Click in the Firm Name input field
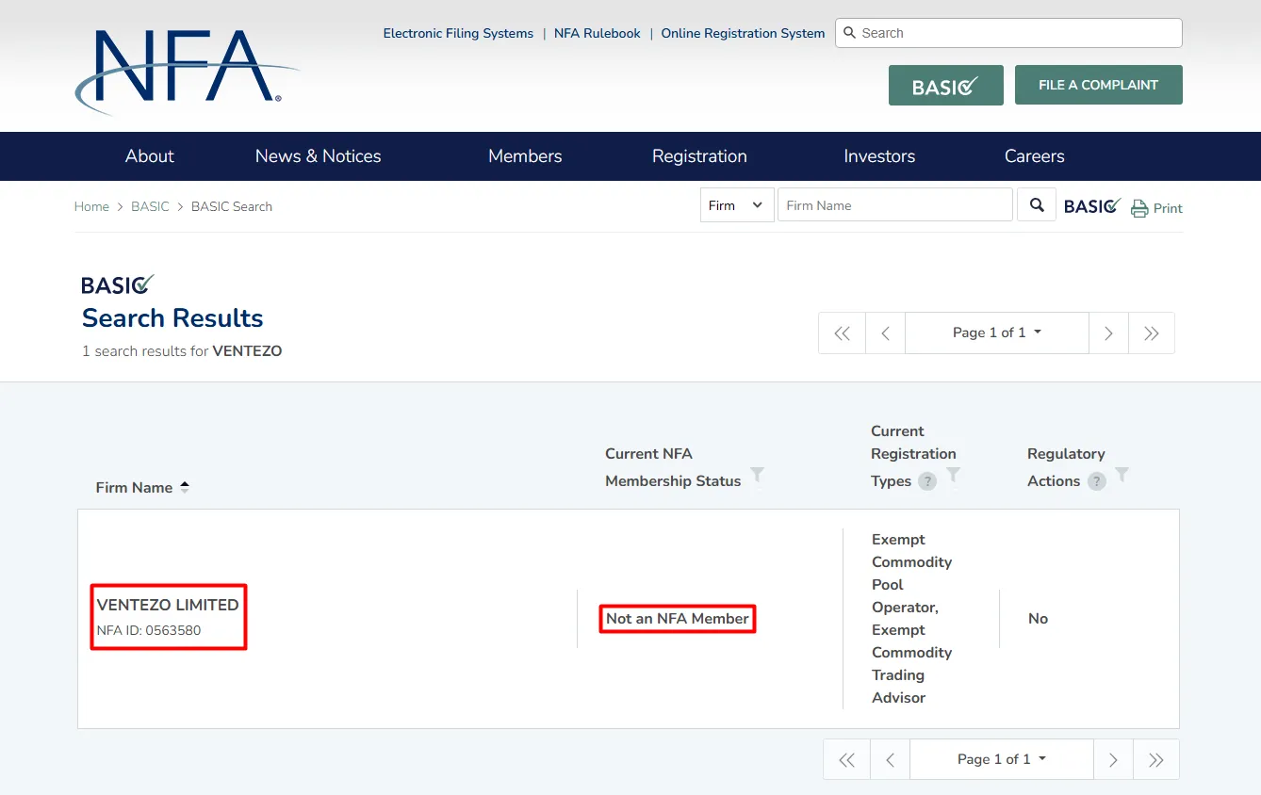The width and height of the screenshot is (1261, 795). [x=895, y=205]
